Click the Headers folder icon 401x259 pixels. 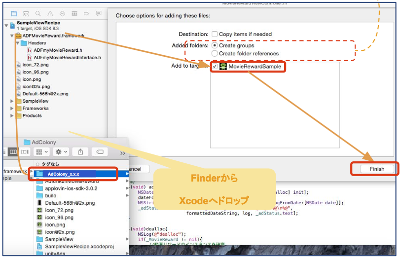(24, 43)
